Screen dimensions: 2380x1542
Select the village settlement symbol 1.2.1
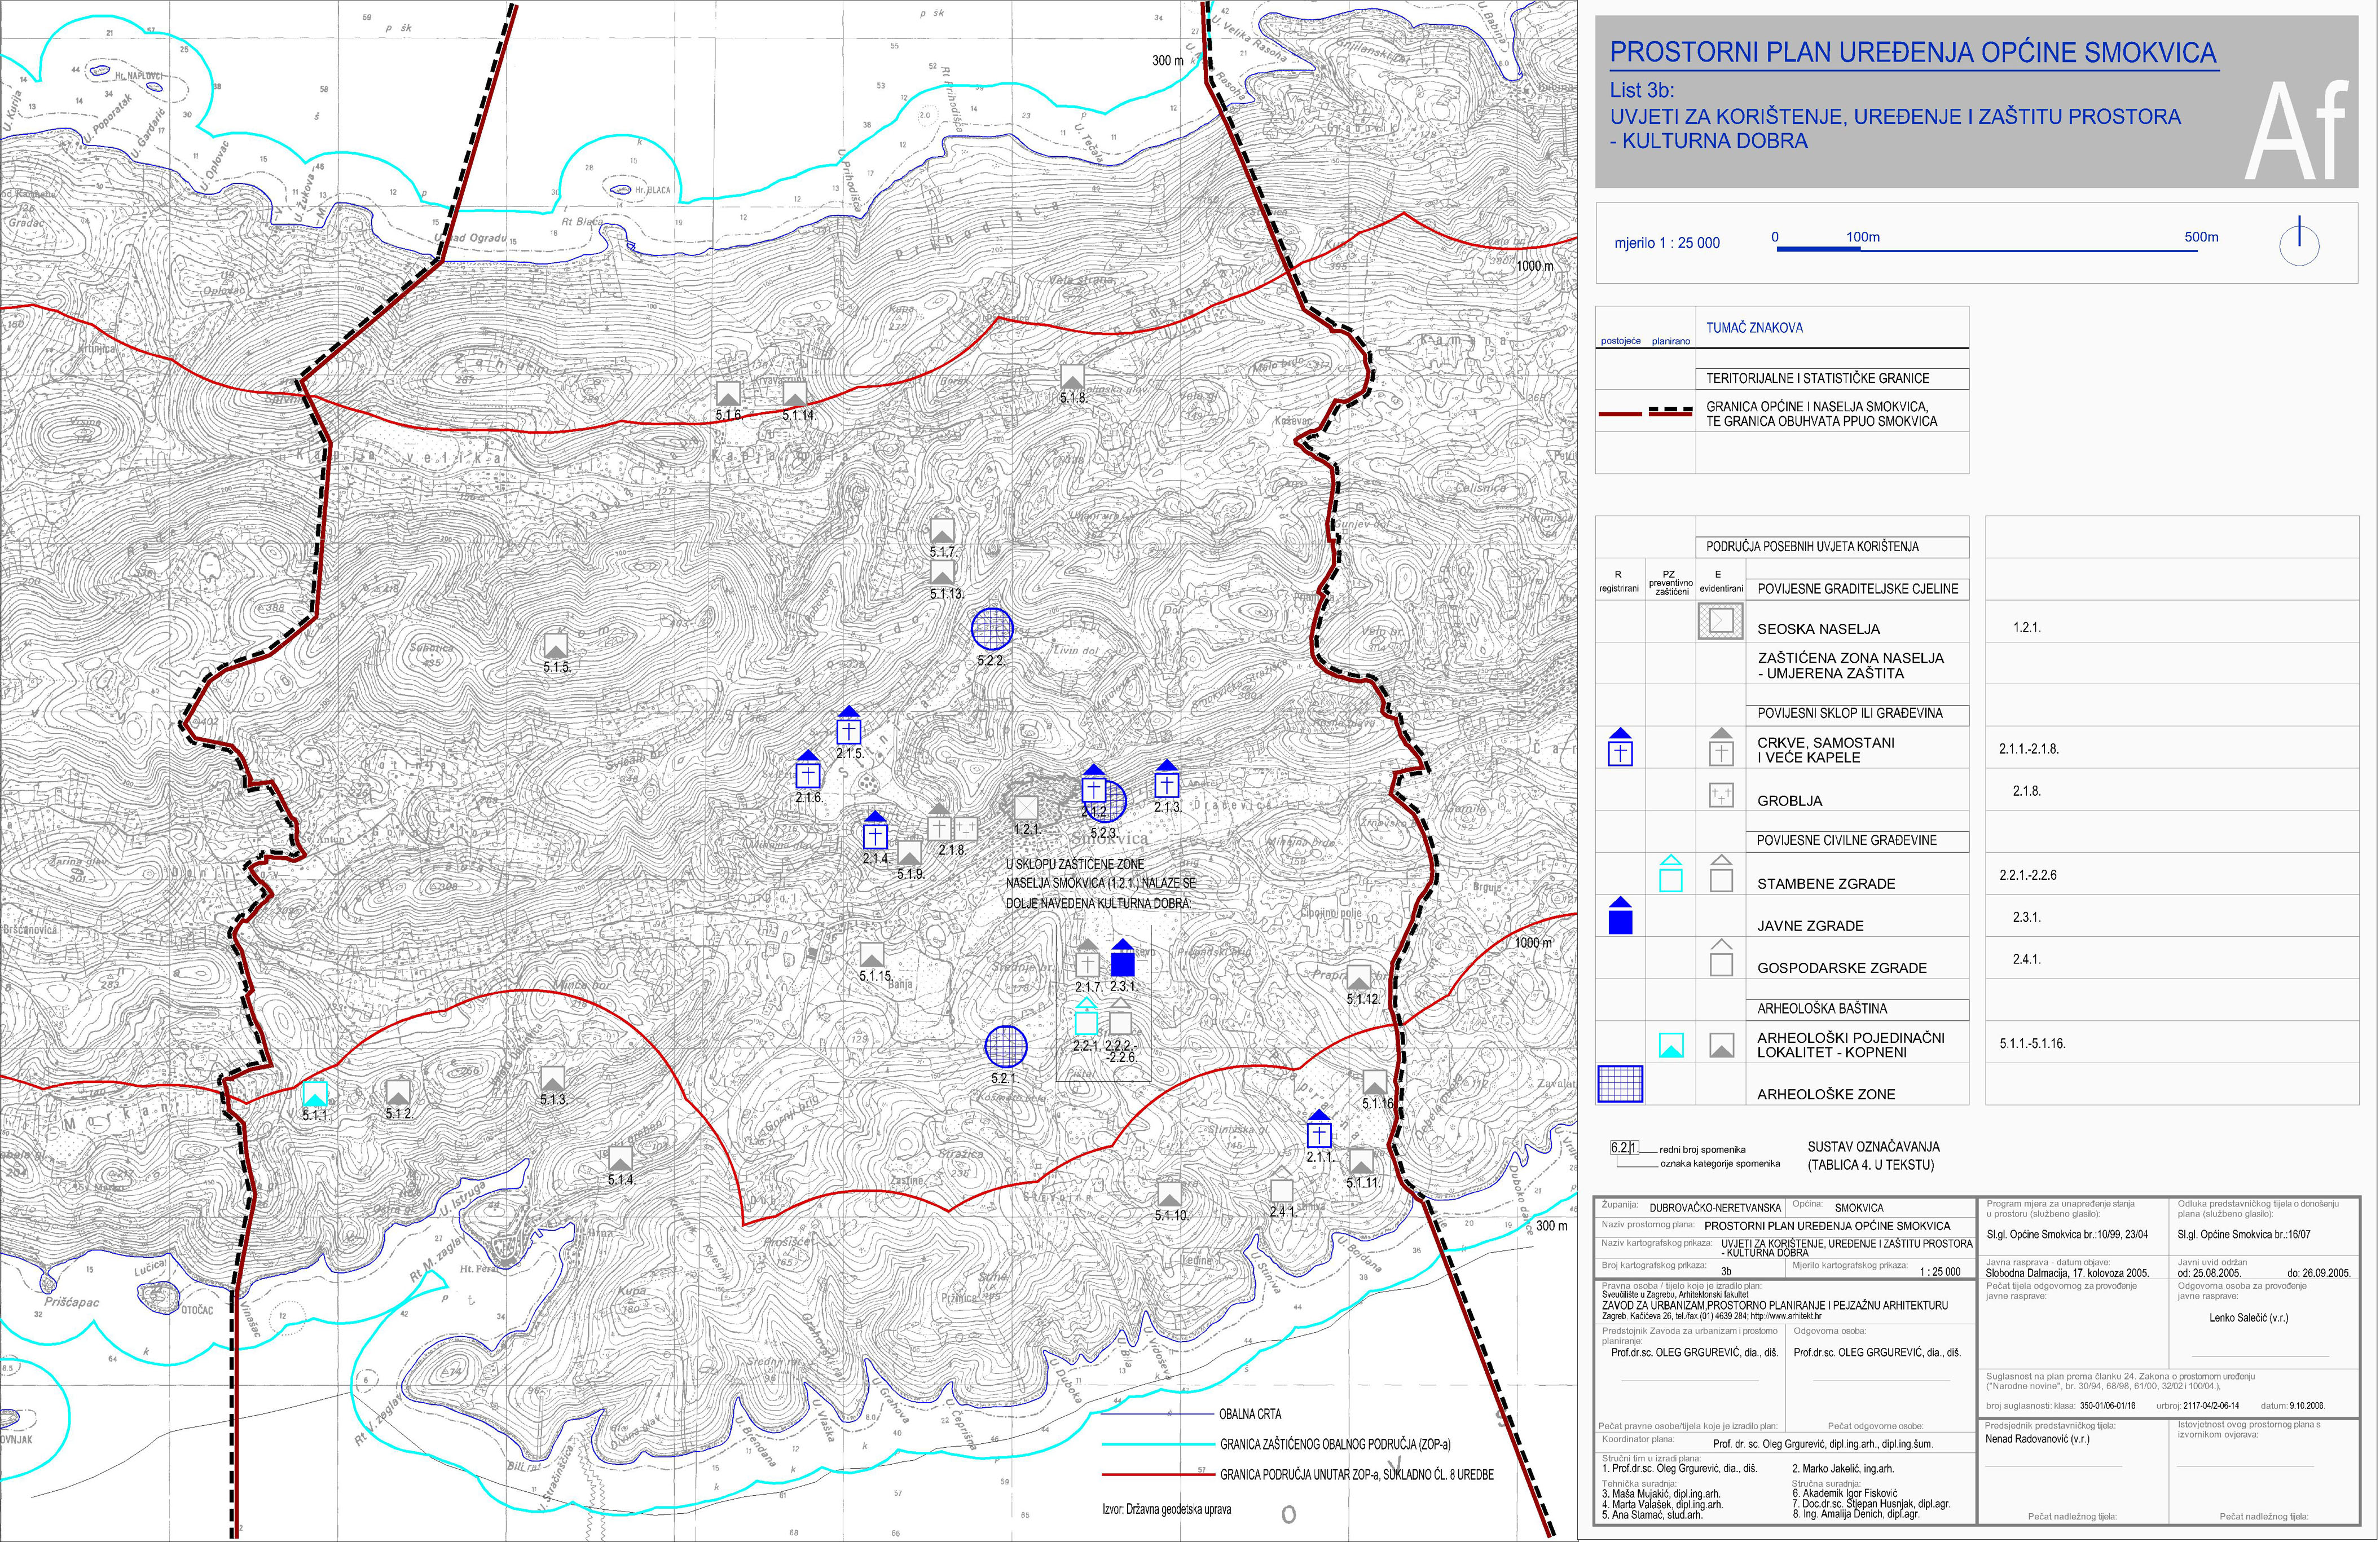1026,807
